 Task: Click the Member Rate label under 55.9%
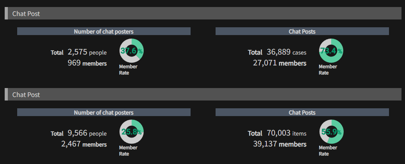click(328, 151)
